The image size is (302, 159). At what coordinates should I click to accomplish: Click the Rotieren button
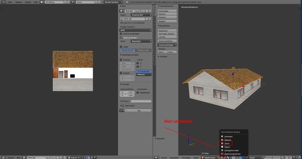pos(167,14)
